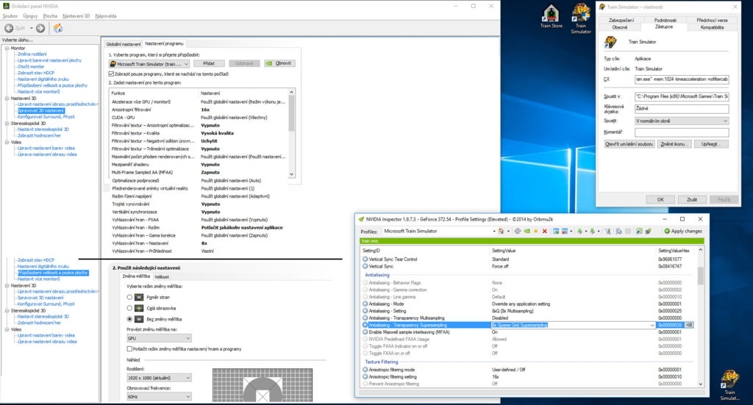Select the Train Simulat... shortcut icon at desktop corner
753x405 pixels.
point(729,385)
